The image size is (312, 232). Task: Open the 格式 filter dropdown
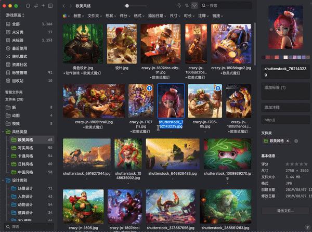coord(139,16)
